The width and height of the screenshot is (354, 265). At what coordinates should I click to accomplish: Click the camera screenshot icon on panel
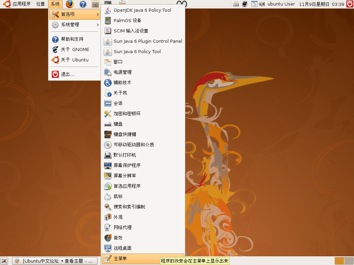(95, 4)
